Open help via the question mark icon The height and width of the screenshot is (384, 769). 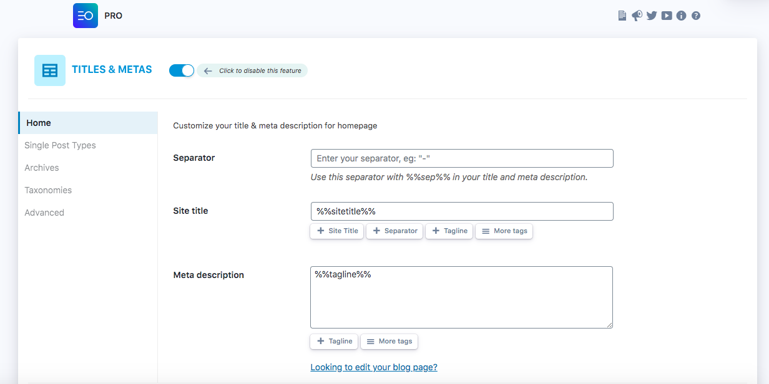click(x=696, y=16)
